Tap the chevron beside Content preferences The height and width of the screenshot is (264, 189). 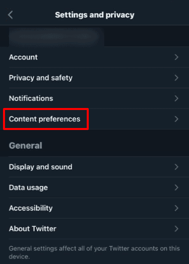[176, 119]
